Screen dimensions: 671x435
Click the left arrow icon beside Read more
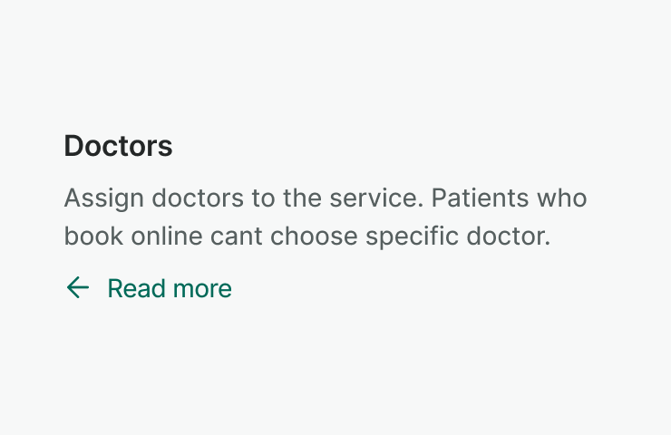78,288
